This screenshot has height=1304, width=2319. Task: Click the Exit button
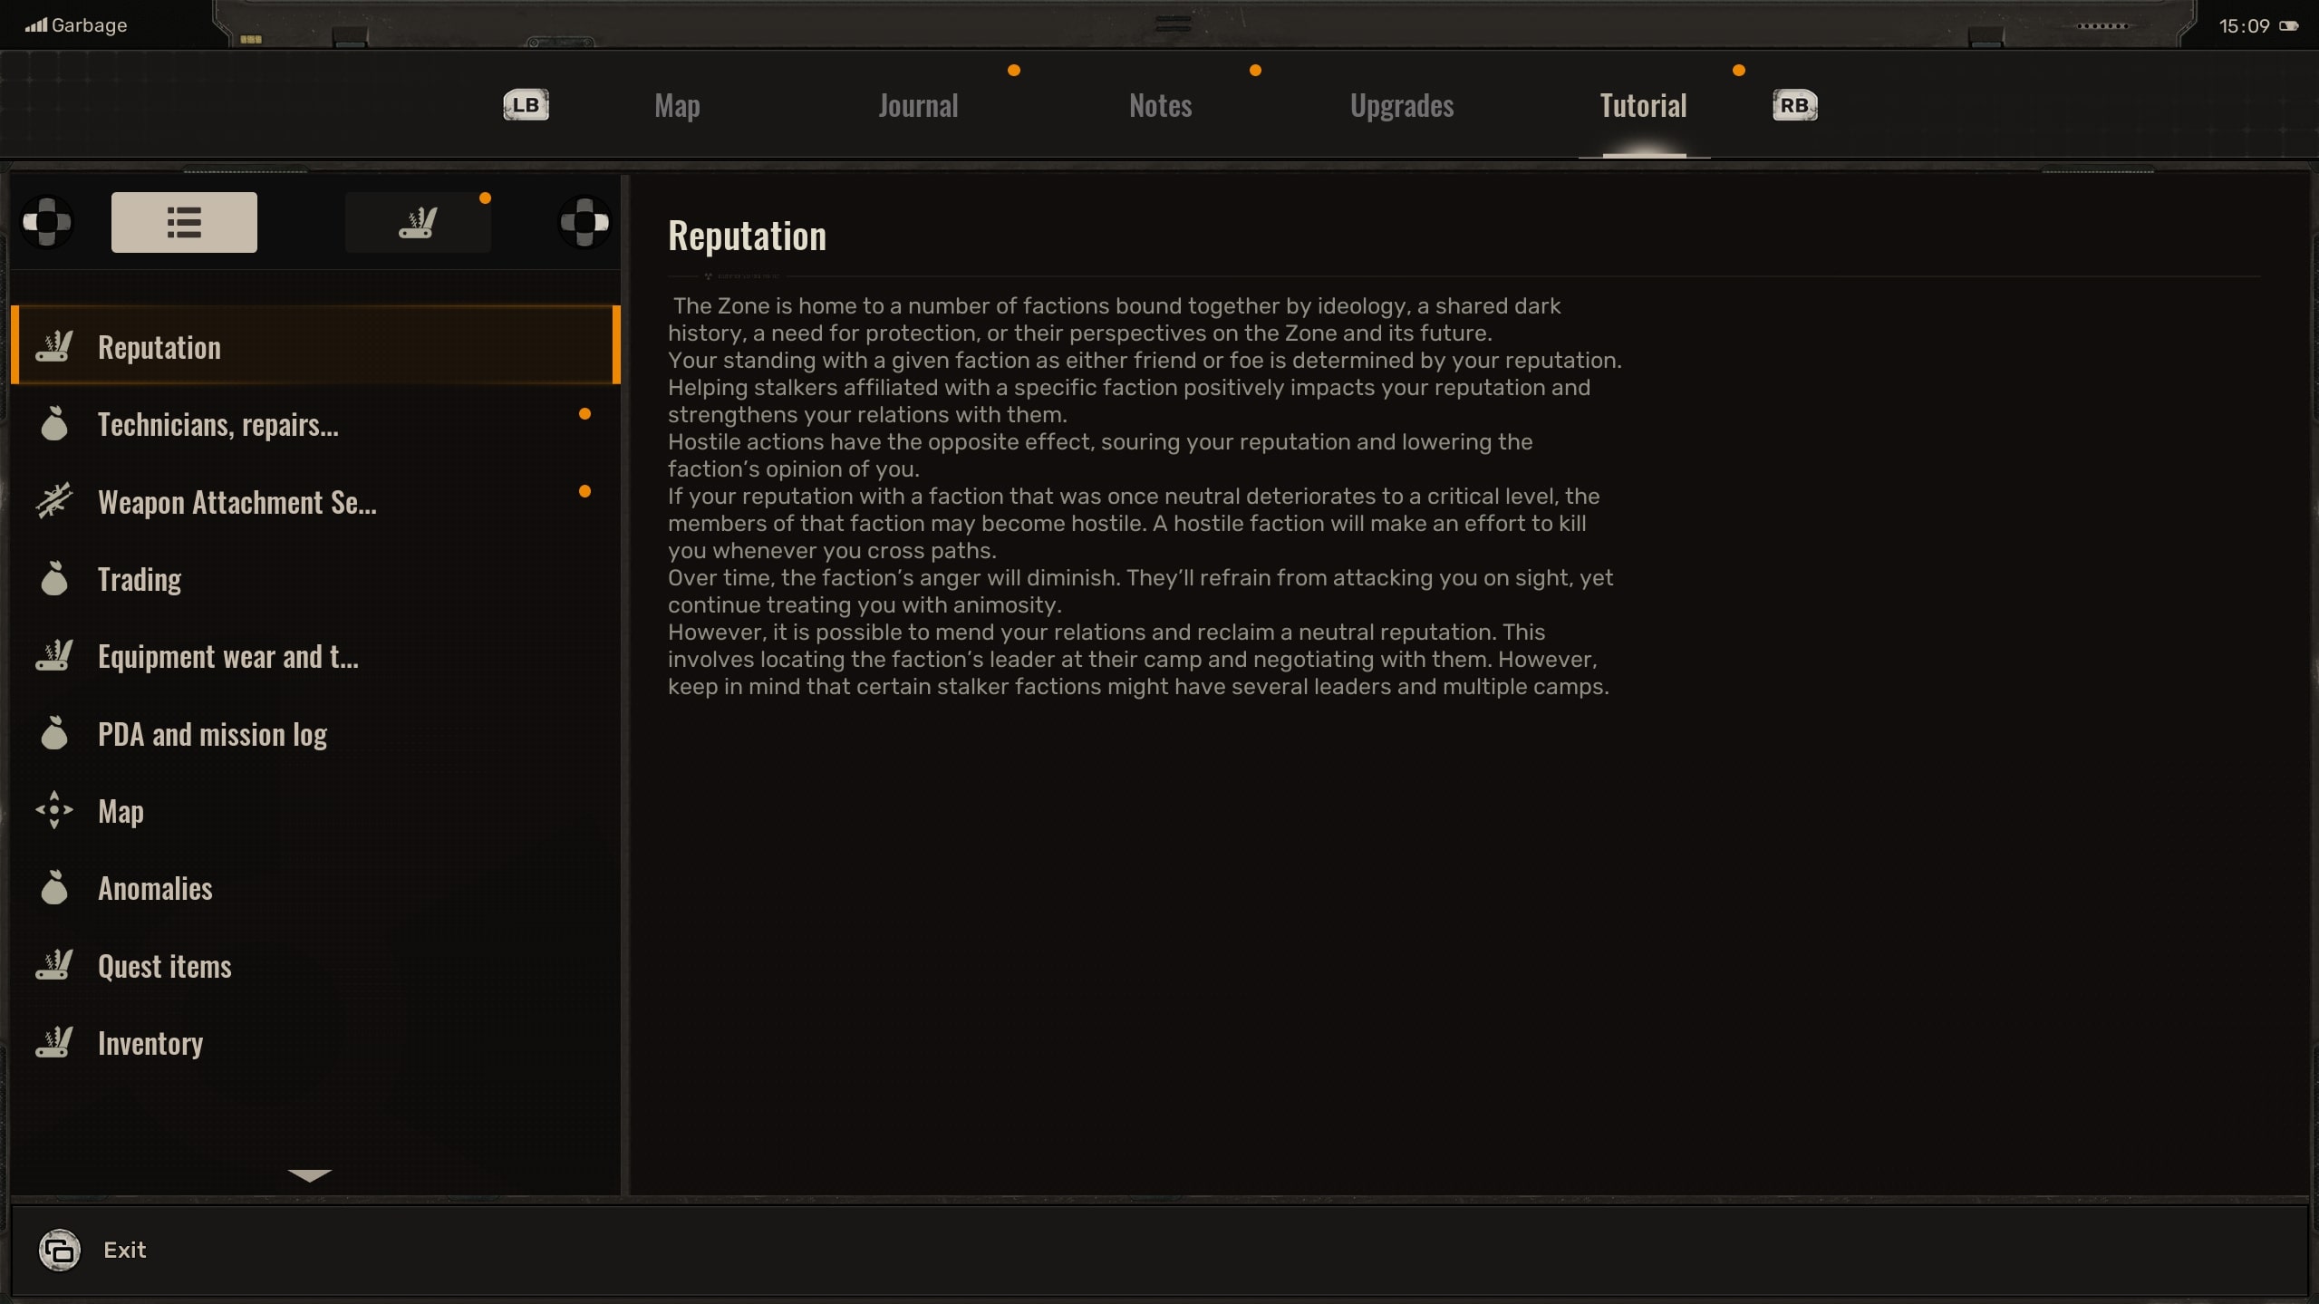coord(124,1250)
